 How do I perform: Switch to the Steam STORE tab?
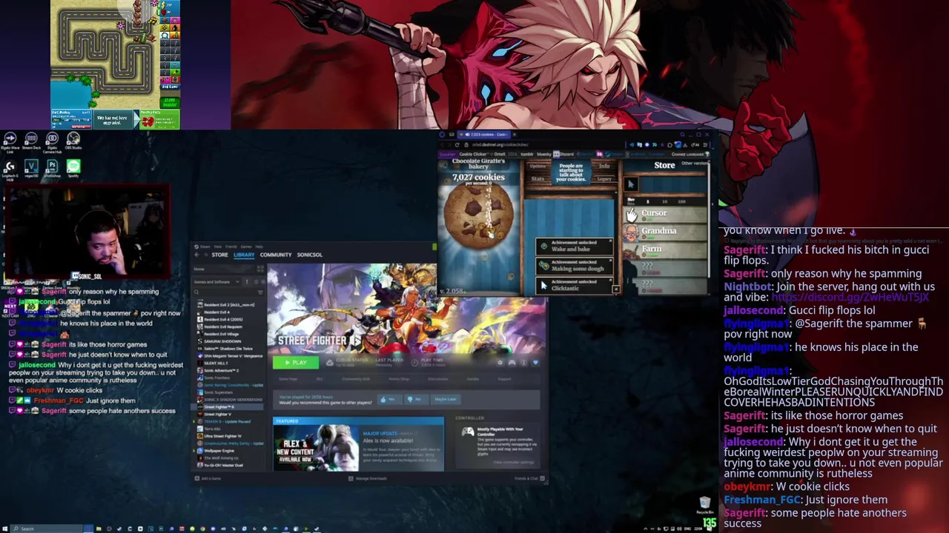(x=219, y=255)
